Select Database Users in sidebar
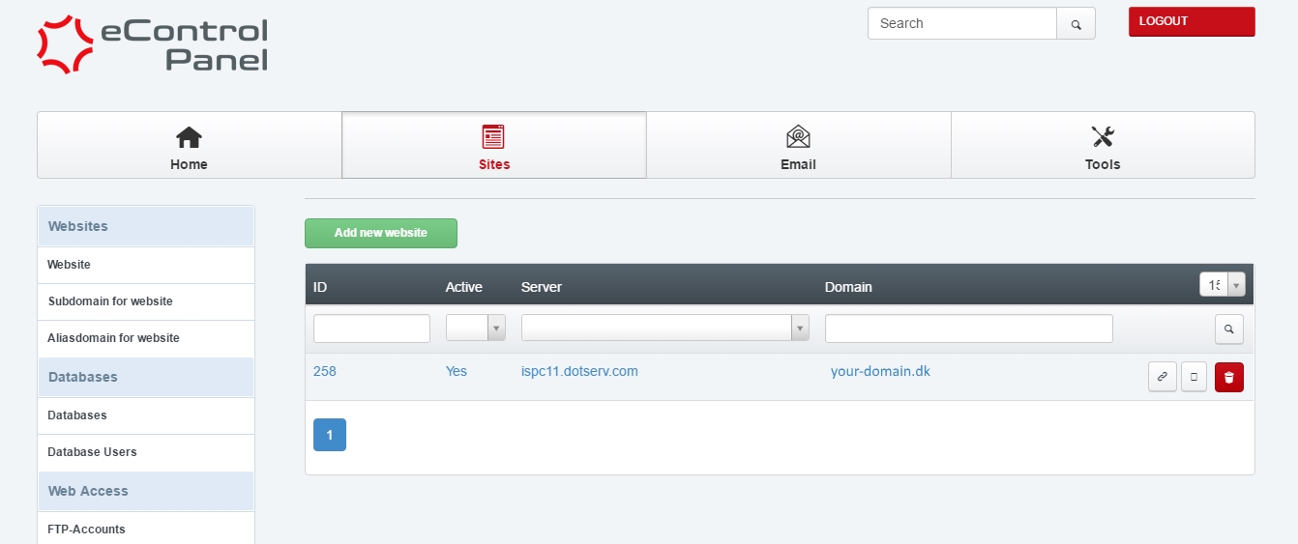Screen dimensions: 1298x544 92,452
